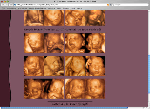
Task: Expand the guitars bookmarks folder
Action: [x=51, y=9]
